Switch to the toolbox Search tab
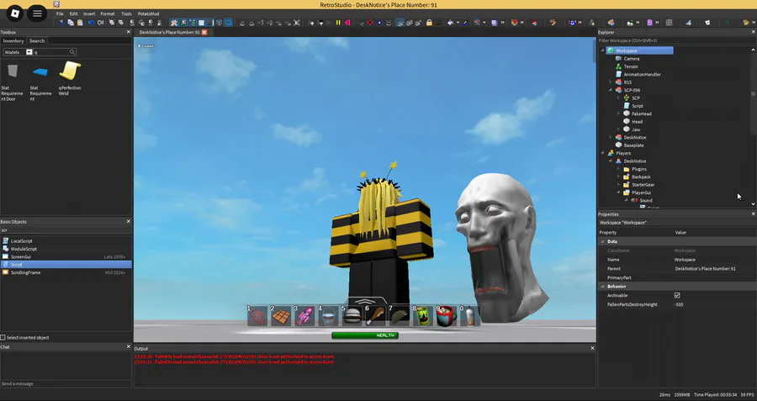This screenshot has height=401, width=757. [x=37, y=41]
